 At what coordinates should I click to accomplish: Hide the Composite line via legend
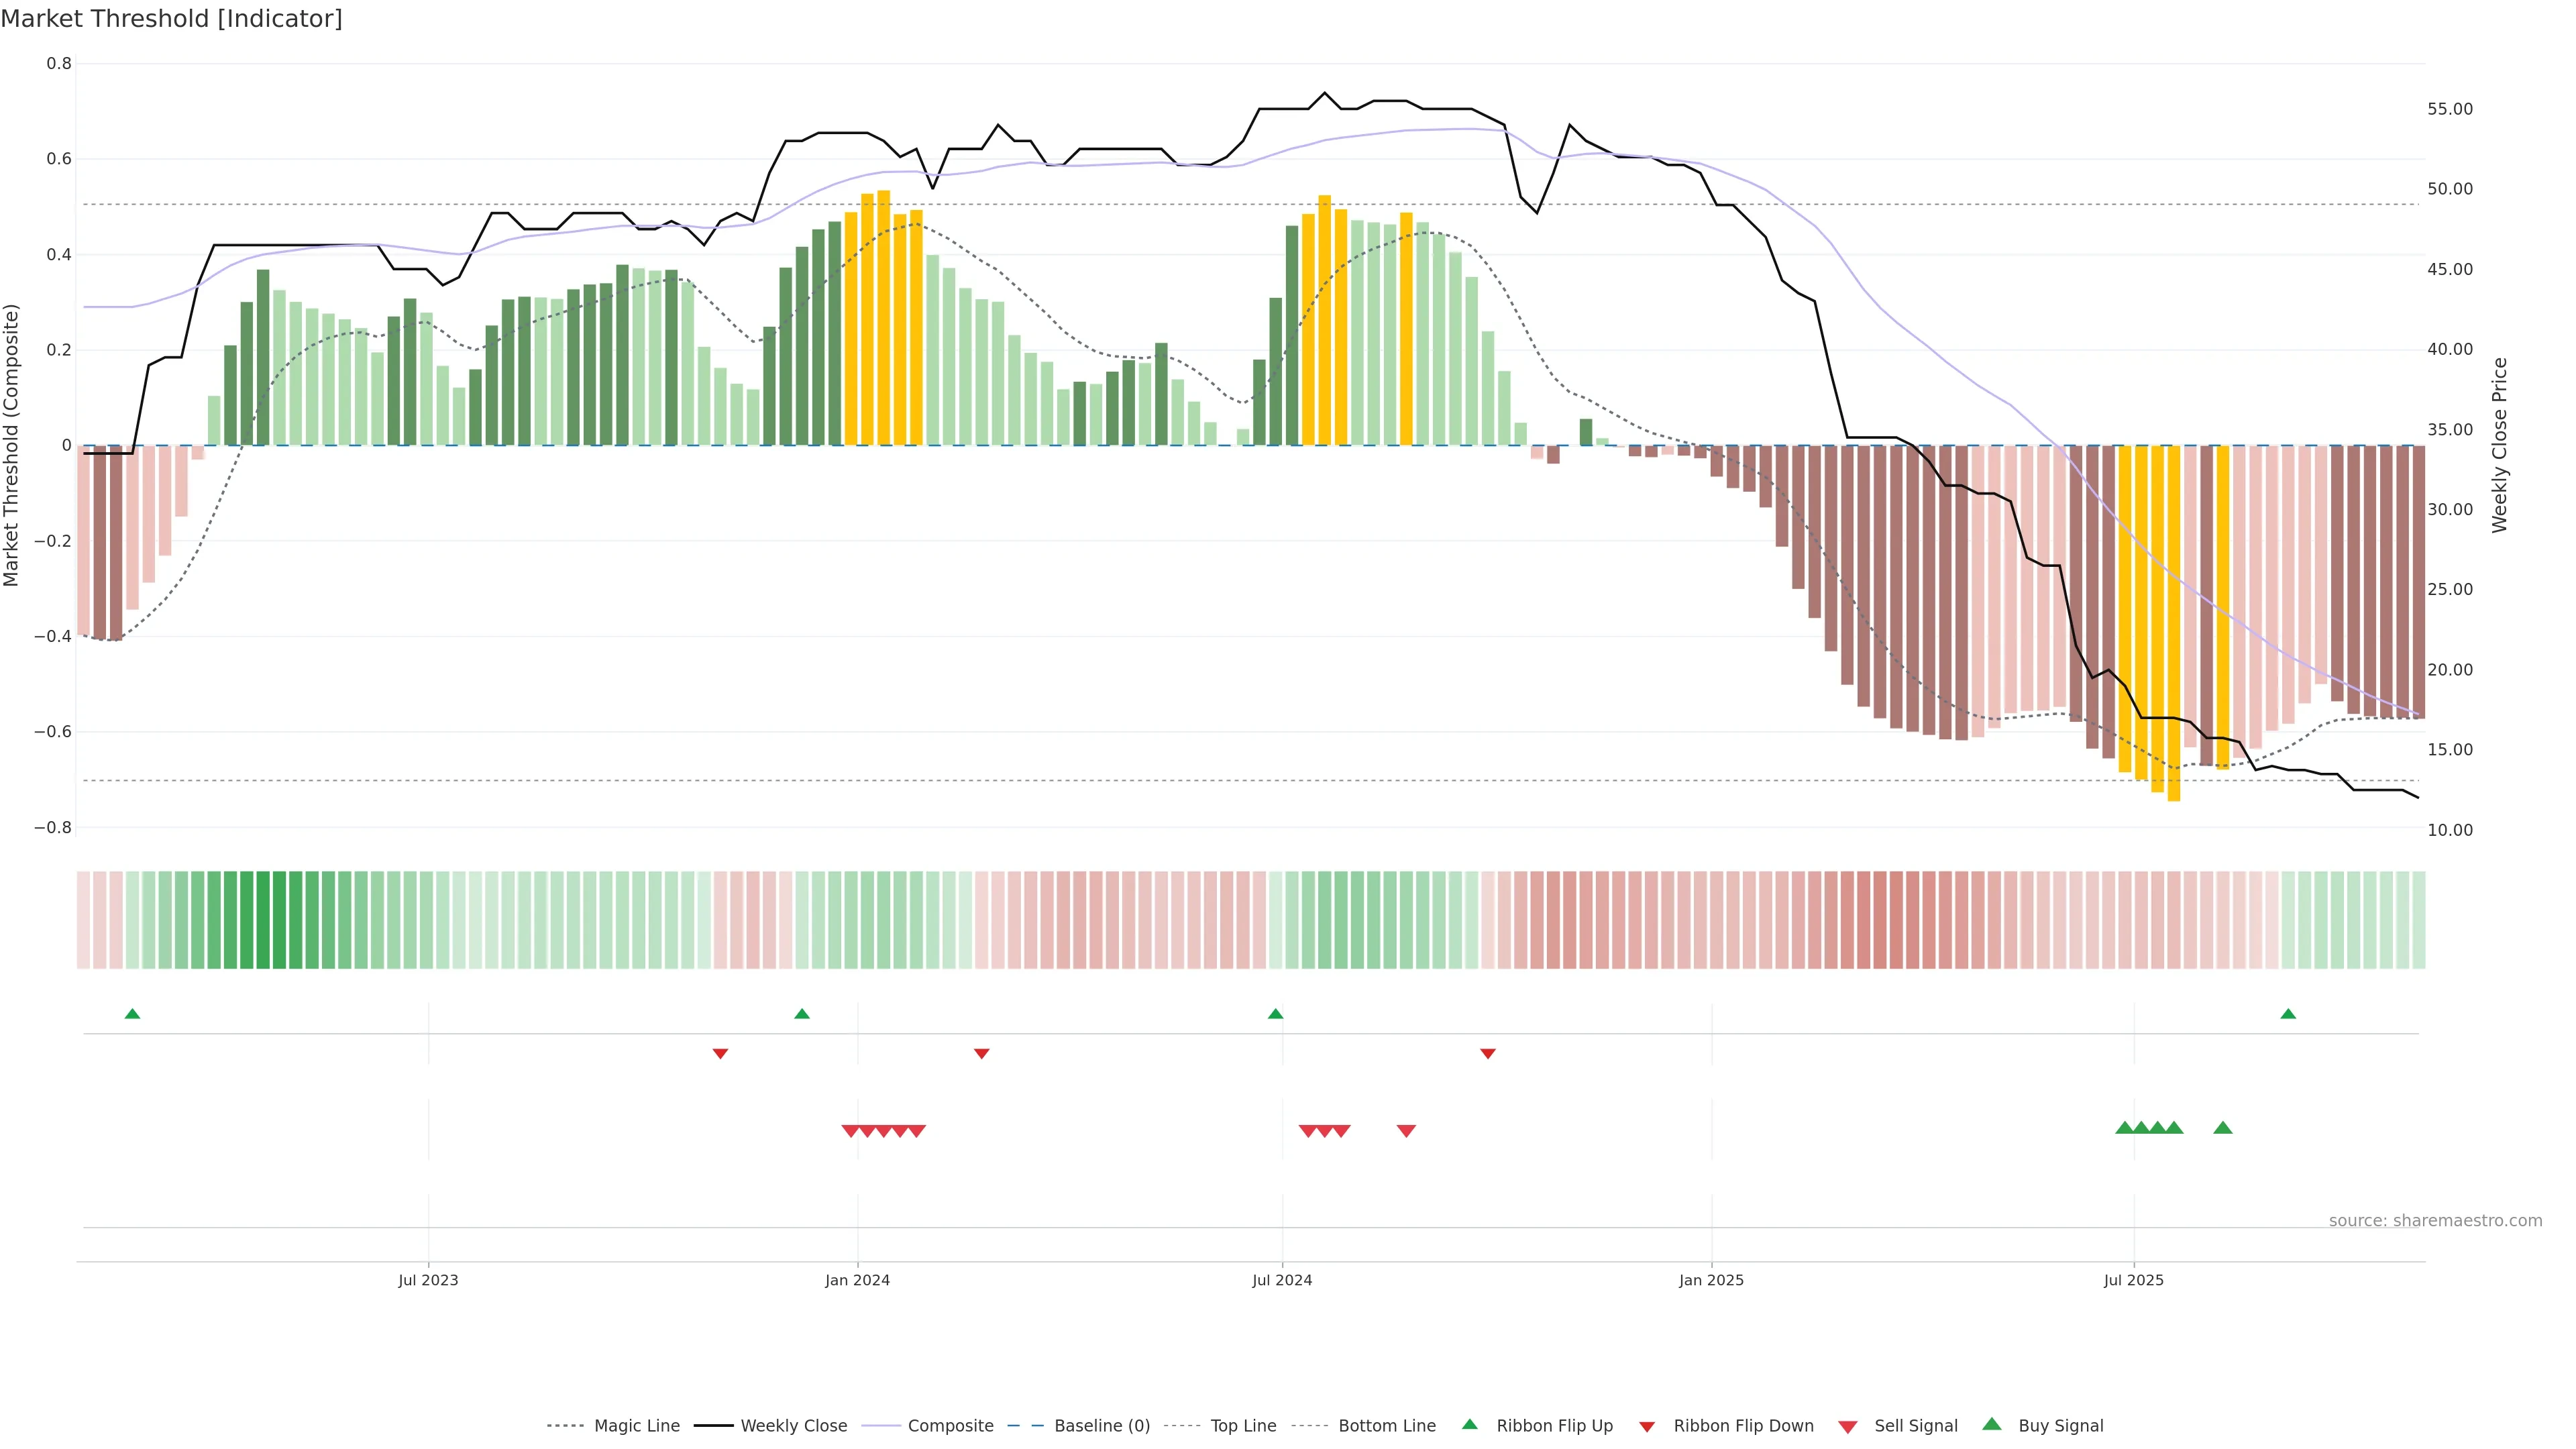tap(950, 1426)
